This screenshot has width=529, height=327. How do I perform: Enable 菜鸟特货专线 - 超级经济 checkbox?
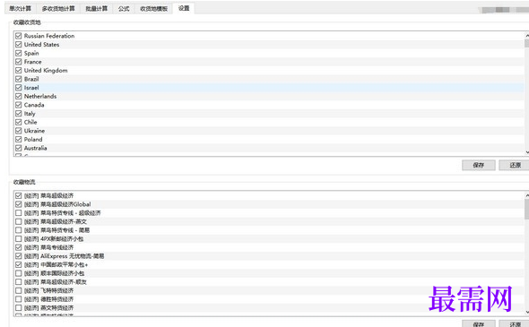[x=19, y=212]
